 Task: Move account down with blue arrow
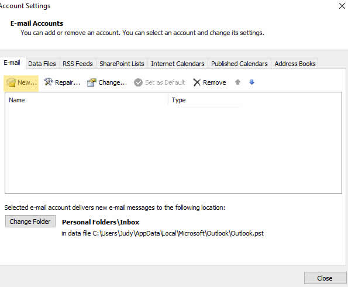click(251, 82)
